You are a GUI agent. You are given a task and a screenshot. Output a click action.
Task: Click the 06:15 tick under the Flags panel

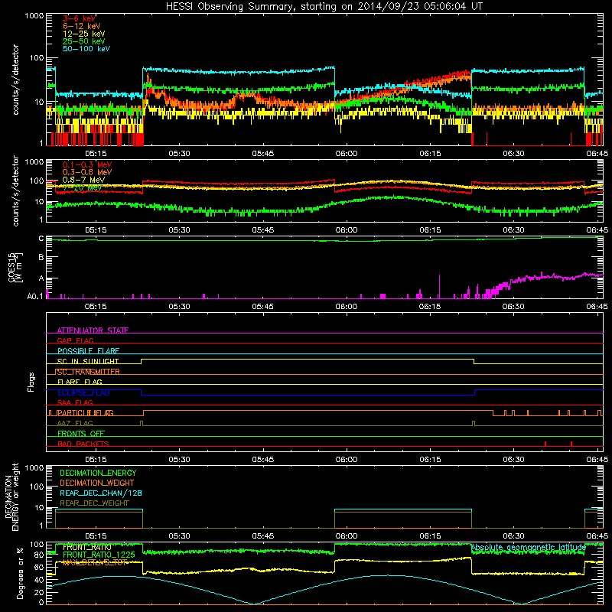(430, 460)
